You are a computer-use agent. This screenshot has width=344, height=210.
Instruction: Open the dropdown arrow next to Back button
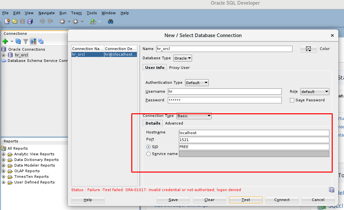pyautogui.click(x=69, y=22)
